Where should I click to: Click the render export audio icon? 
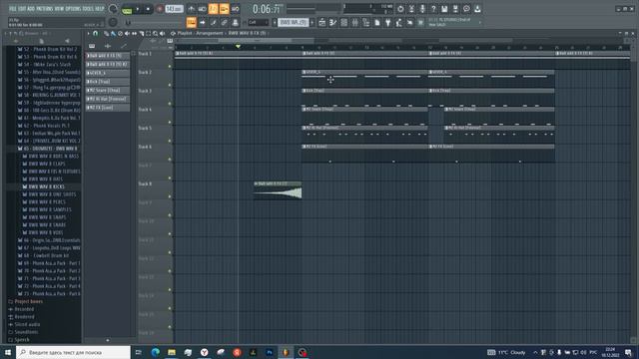(x=455, y=9)
